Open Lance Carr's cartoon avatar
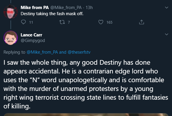 [x=11, y=38]
